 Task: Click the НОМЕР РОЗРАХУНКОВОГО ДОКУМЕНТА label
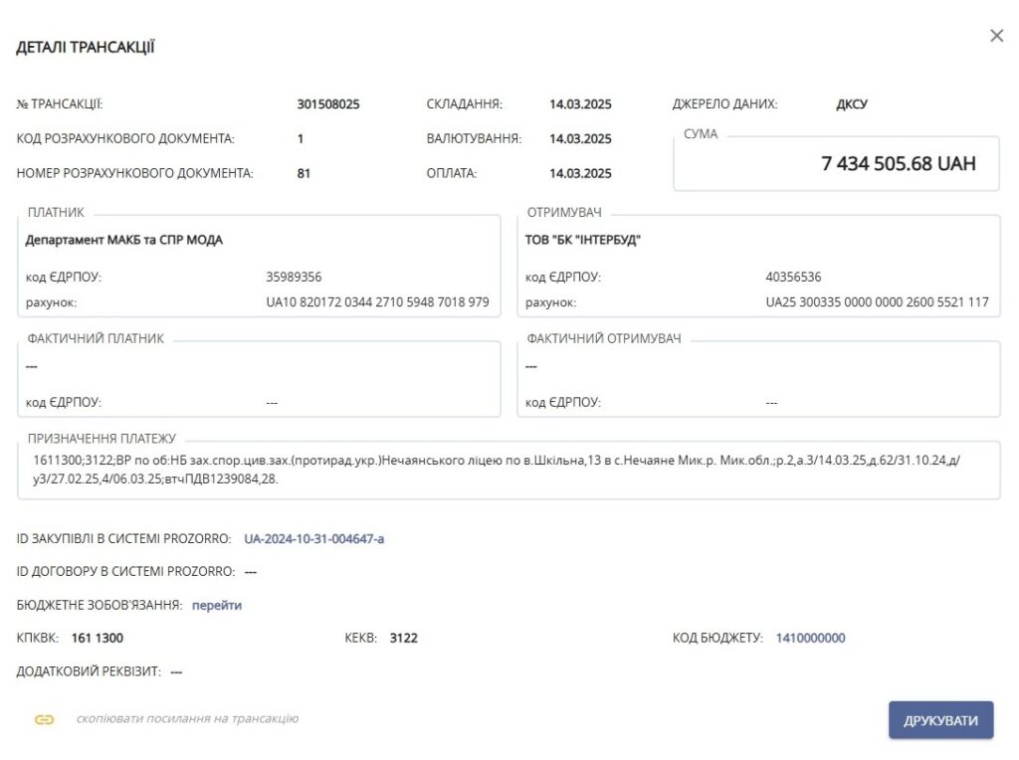[x=134, y=173]
